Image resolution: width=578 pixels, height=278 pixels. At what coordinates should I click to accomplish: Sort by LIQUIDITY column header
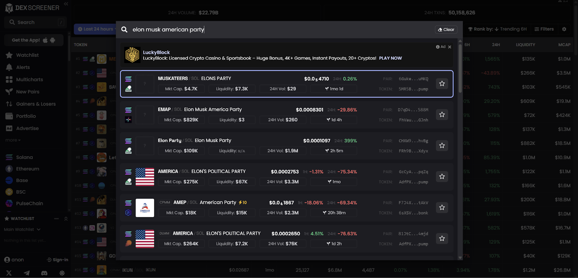[525, 45]
